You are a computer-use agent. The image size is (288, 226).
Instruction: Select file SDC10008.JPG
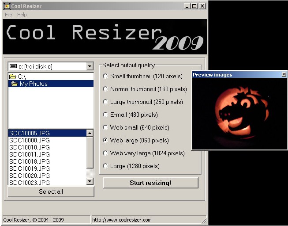coord(48,140)
